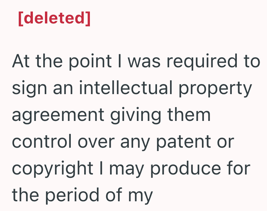Open the red [deleted] username link

[54, 18]
